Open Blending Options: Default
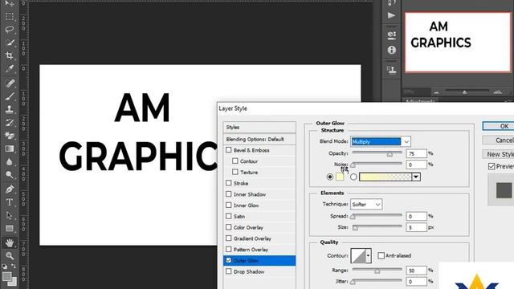 pyautogui.click(x=259, y=139)
